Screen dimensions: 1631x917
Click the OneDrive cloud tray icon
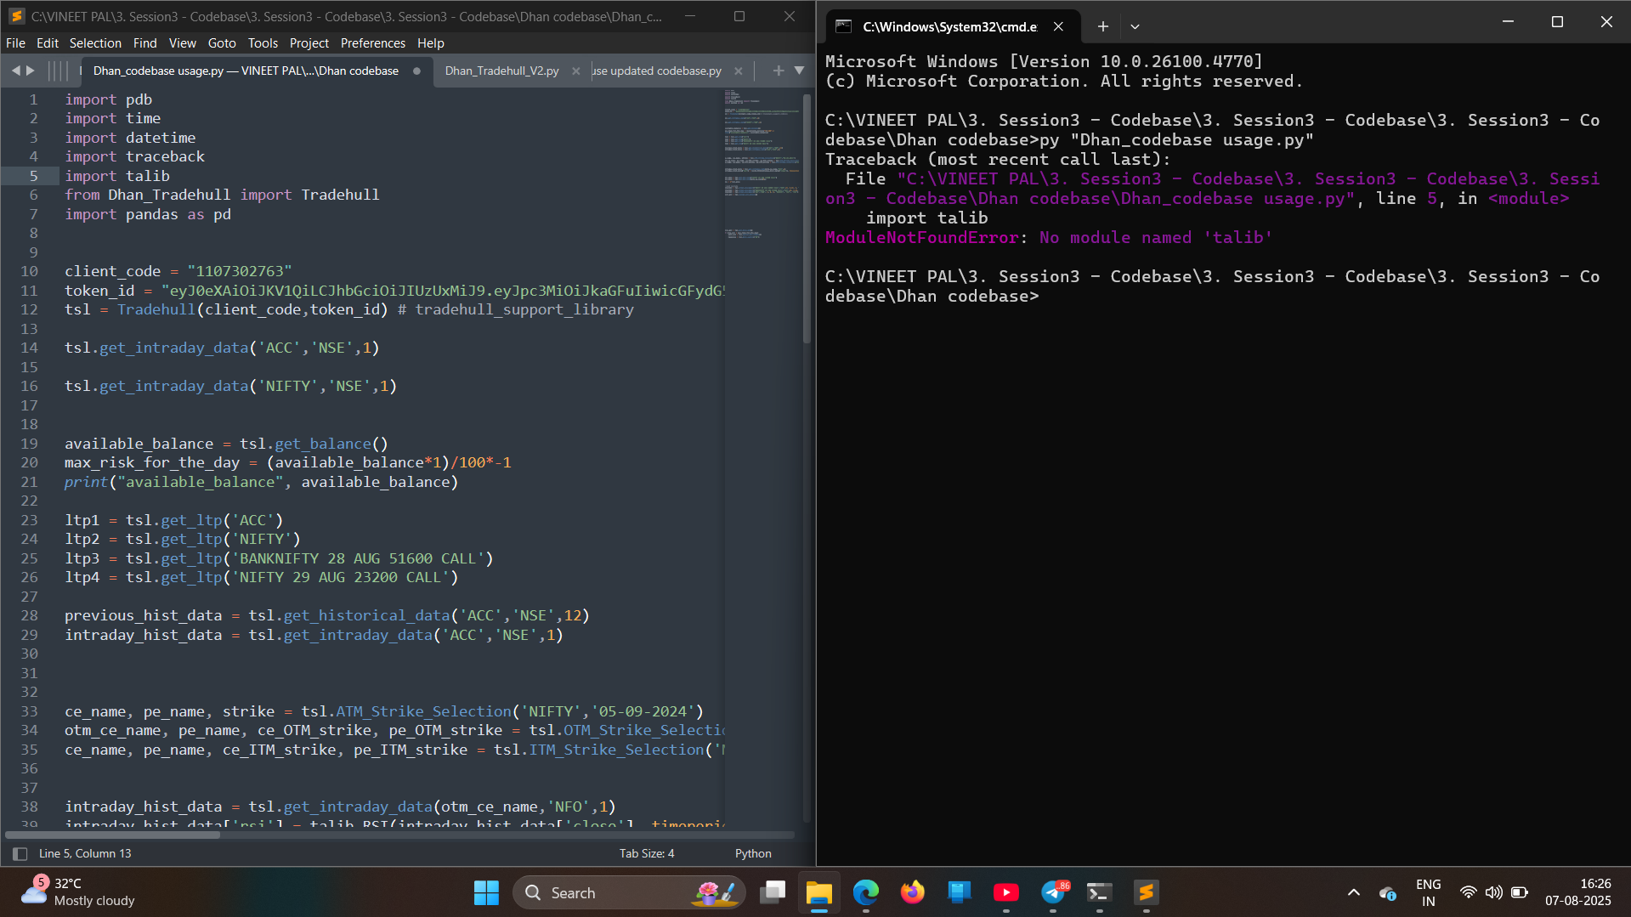(1387, 892)
